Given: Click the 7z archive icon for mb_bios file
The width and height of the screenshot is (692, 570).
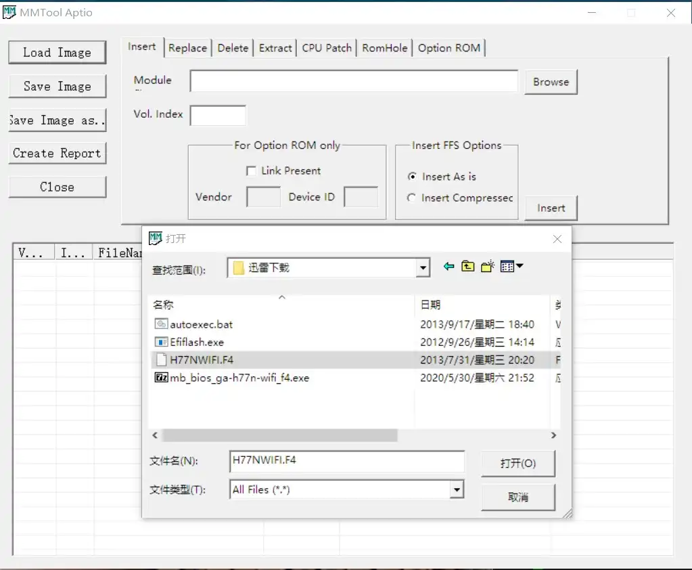Looking at the screenshot, I should pos(160,378).
